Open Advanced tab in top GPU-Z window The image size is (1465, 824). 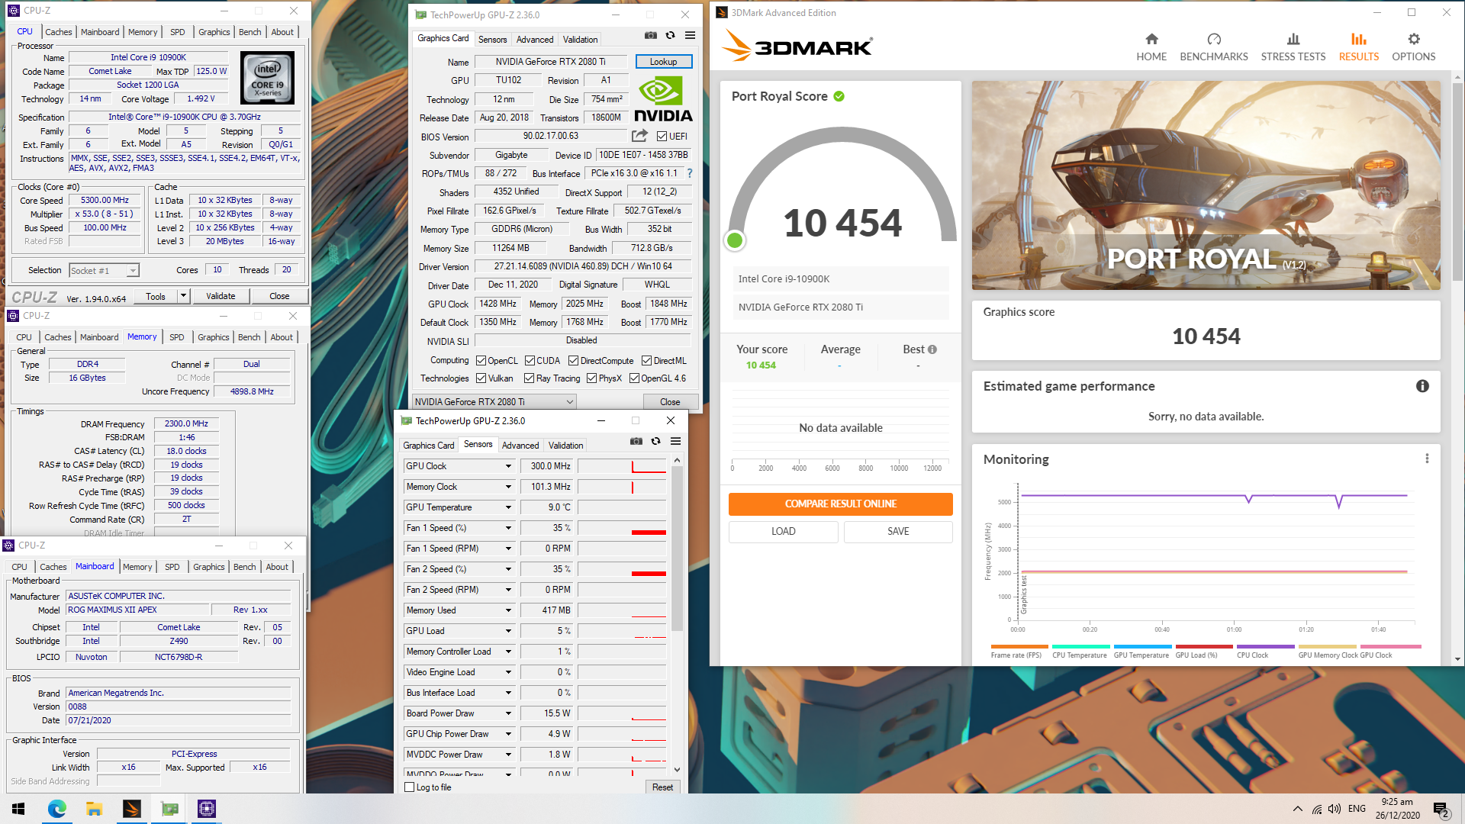535,40
